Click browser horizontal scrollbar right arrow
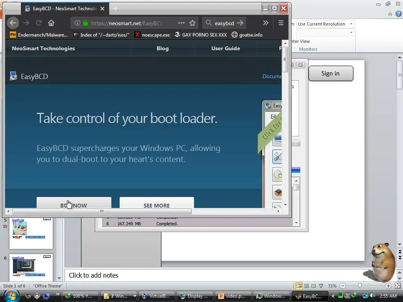The width and height of the screenshot is (403, 302). pyautogui.click(x=278, y=211)
